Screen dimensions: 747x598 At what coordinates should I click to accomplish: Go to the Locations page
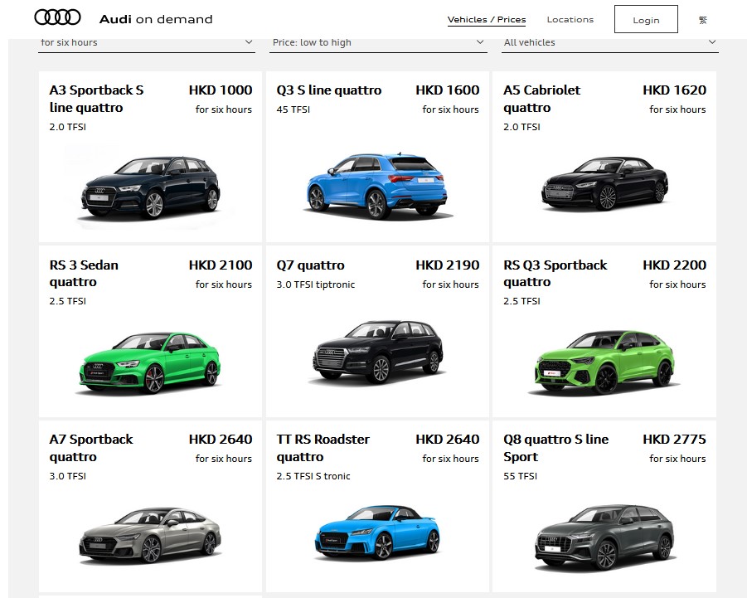(570, 20)
